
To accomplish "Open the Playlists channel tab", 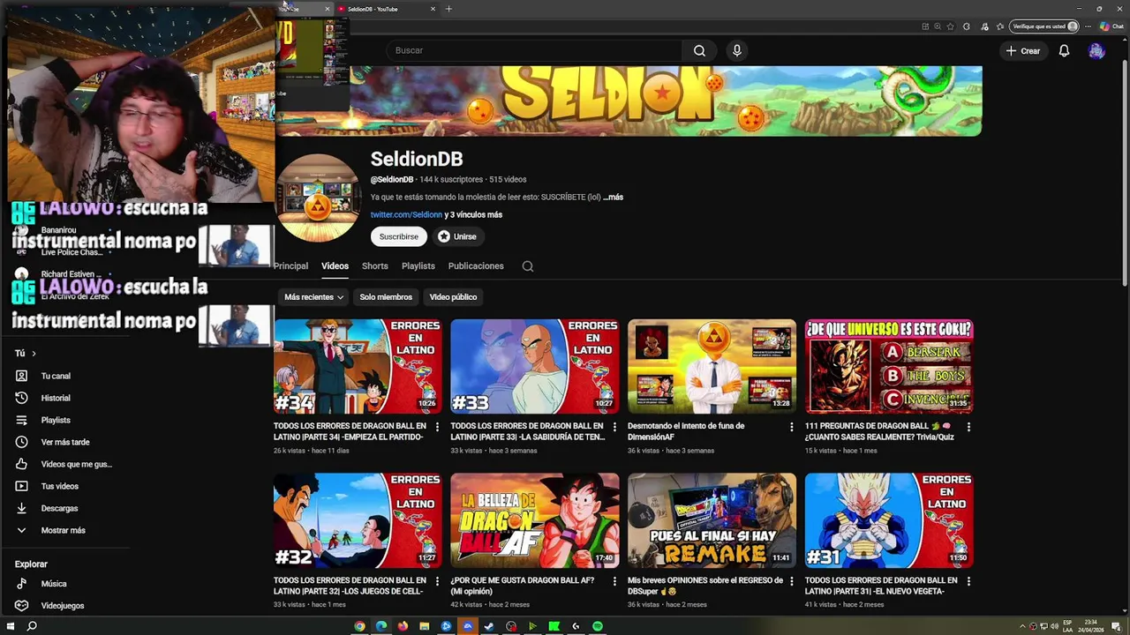I will coord(418,265).
